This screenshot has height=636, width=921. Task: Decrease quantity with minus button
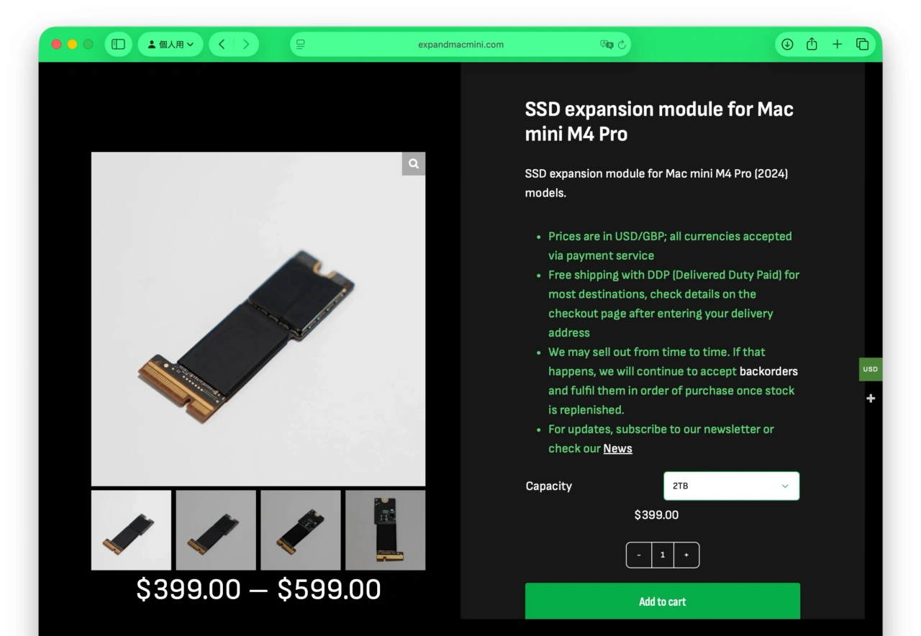639,555
